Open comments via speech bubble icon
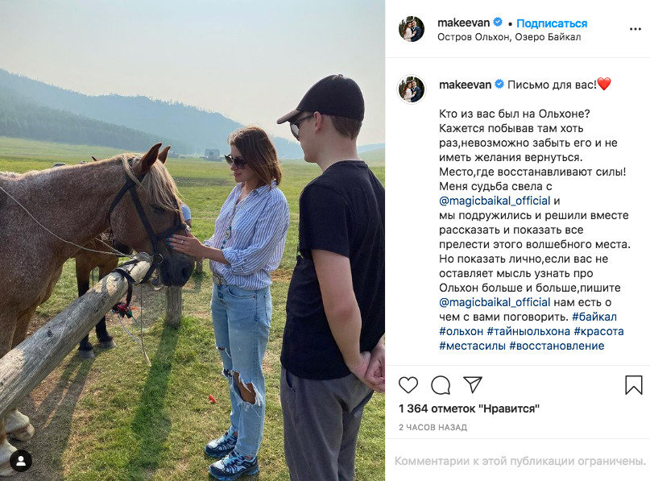Screen dimensions: 650x481 (x=441, y=385)
